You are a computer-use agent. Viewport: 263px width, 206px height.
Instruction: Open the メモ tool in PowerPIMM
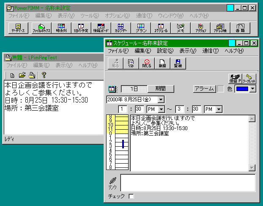pos(180,28)
